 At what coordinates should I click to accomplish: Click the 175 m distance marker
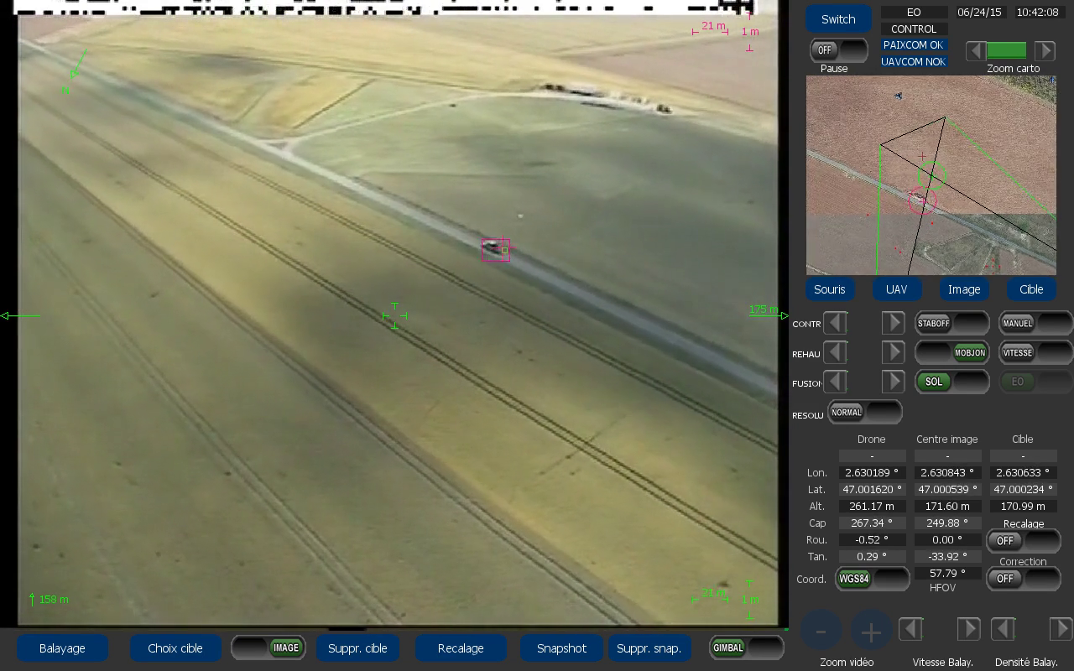763,310
